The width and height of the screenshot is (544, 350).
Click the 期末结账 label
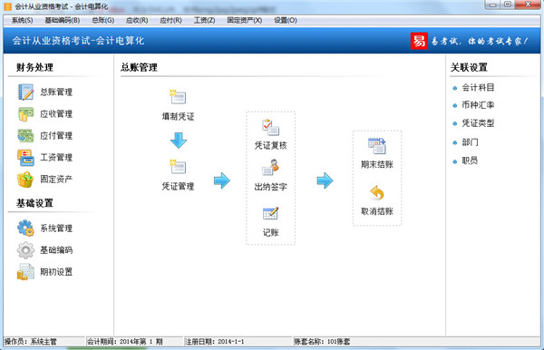pyautogui.click(x=377, y=165)
